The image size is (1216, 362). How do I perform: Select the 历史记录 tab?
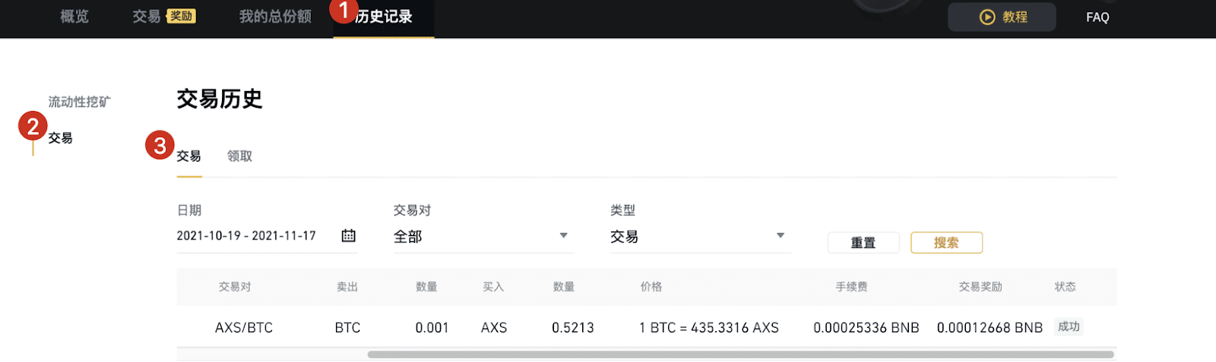click(384, 17)
